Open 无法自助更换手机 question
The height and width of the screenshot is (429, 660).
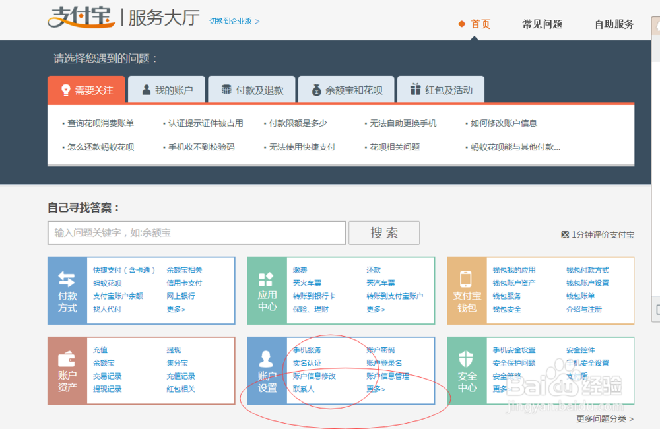click(x=403, y=123)
